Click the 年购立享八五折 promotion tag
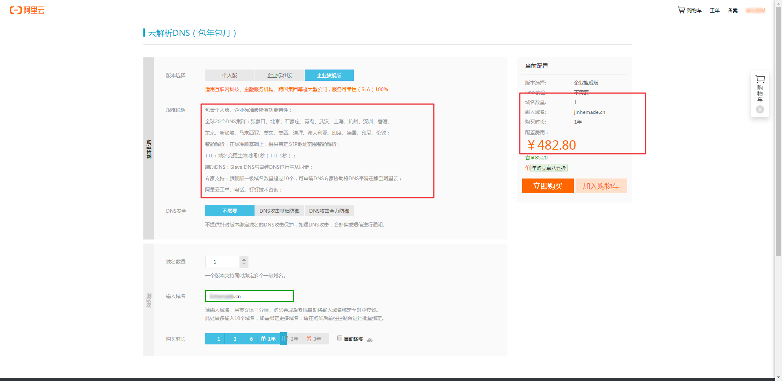This screenshot has height=381, width=782. click(549, 168)
